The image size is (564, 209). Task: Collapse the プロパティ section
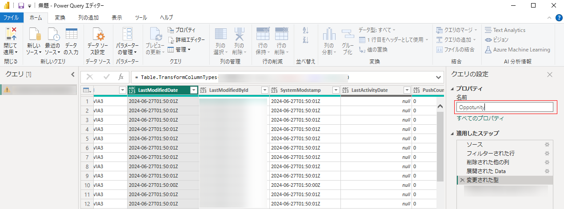[453, 89]
